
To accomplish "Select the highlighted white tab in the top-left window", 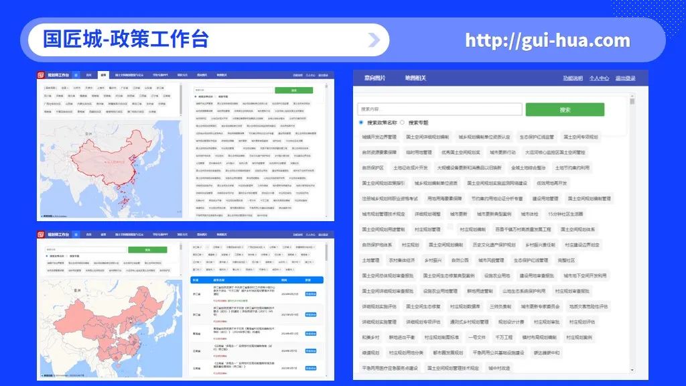I will (x=103, y=75).
